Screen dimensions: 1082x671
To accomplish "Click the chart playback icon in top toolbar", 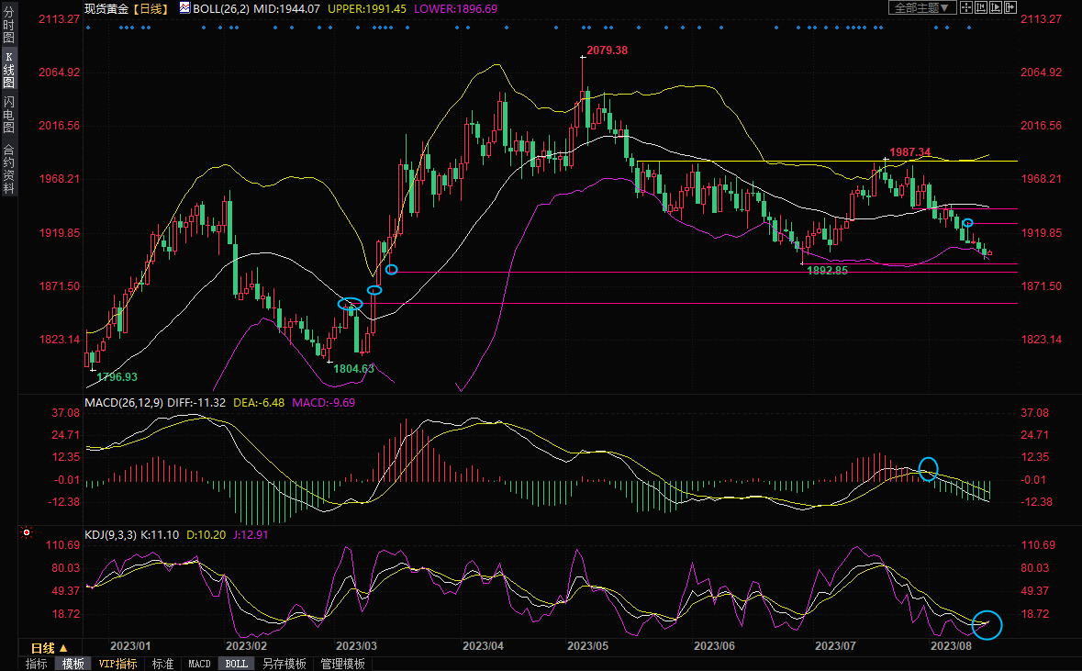I will pos(996,7).
